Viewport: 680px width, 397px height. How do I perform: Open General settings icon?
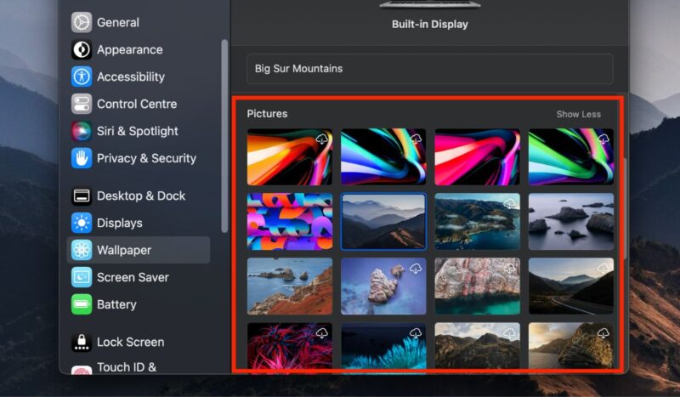[x=82, y=23]
